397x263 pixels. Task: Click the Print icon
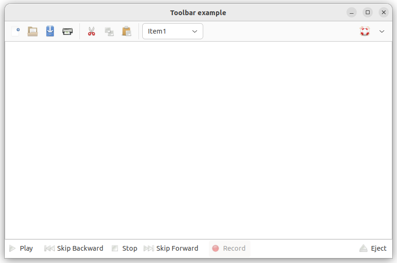tap(68, 32)
